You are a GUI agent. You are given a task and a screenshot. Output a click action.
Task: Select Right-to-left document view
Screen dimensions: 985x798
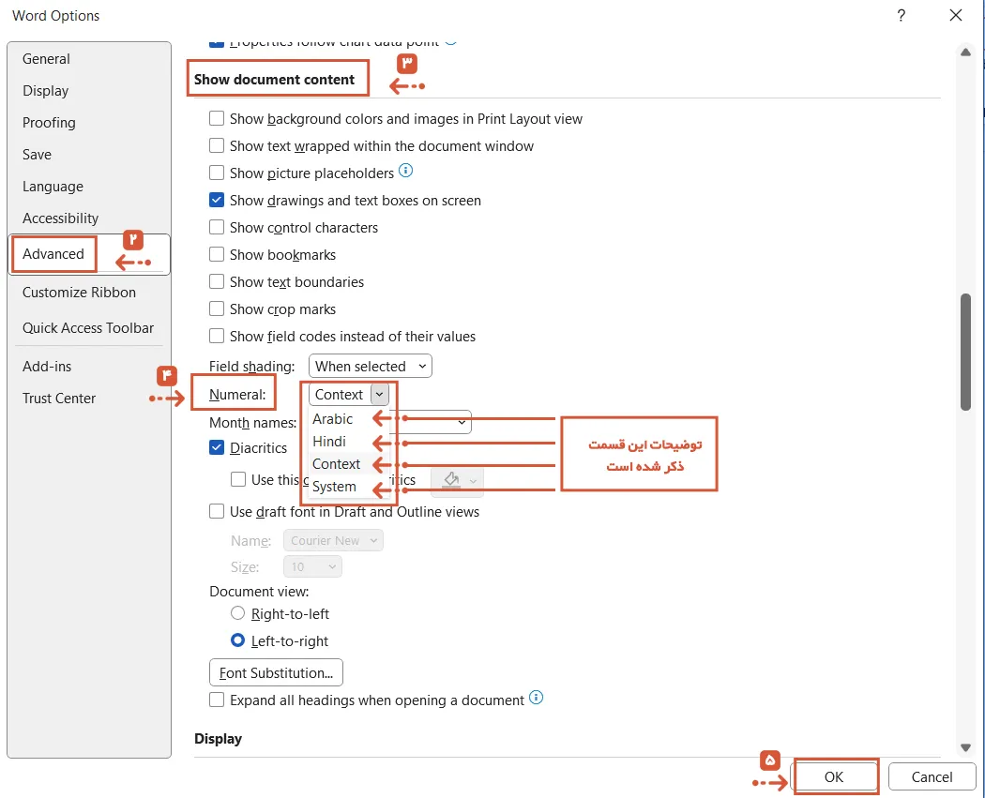(x=237, y=612)
